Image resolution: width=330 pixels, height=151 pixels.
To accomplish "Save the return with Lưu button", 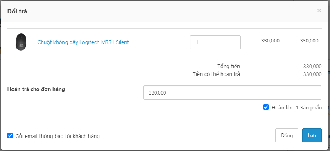I will pyautogui.click(x=312, y=135).
